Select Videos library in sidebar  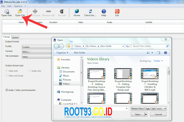[67, 84]
